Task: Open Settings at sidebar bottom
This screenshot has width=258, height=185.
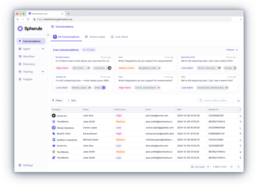Action: pyautogui.click(x=31, y=165)
